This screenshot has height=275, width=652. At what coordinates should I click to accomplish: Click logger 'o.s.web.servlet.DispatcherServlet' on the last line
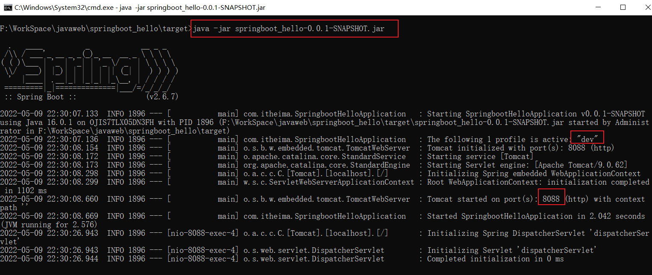[x=314, y=259]
